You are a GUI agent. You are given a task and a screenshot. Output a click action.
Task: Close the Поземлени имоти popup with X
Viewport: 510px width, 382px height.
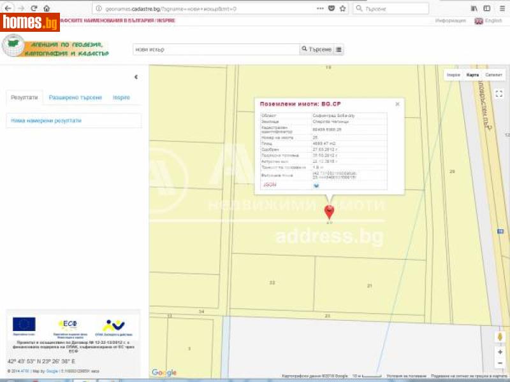397,103
